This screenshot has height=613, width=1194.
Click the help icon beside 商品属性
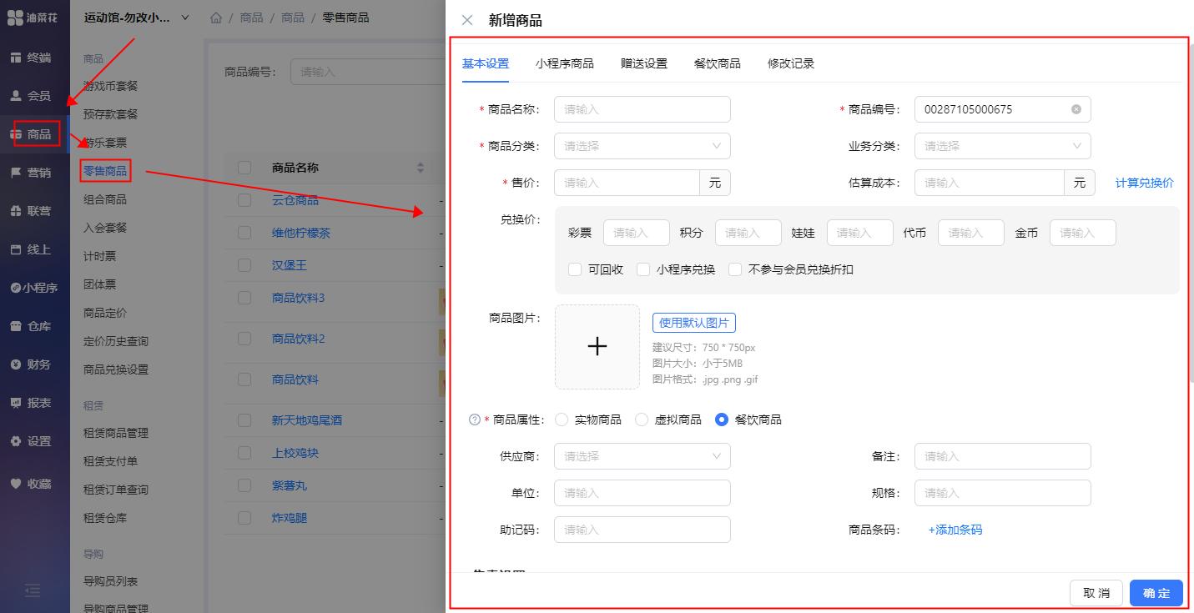(475, 420)
